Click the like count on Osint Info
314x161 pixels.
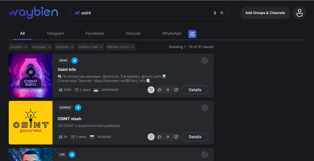(168, 90)
